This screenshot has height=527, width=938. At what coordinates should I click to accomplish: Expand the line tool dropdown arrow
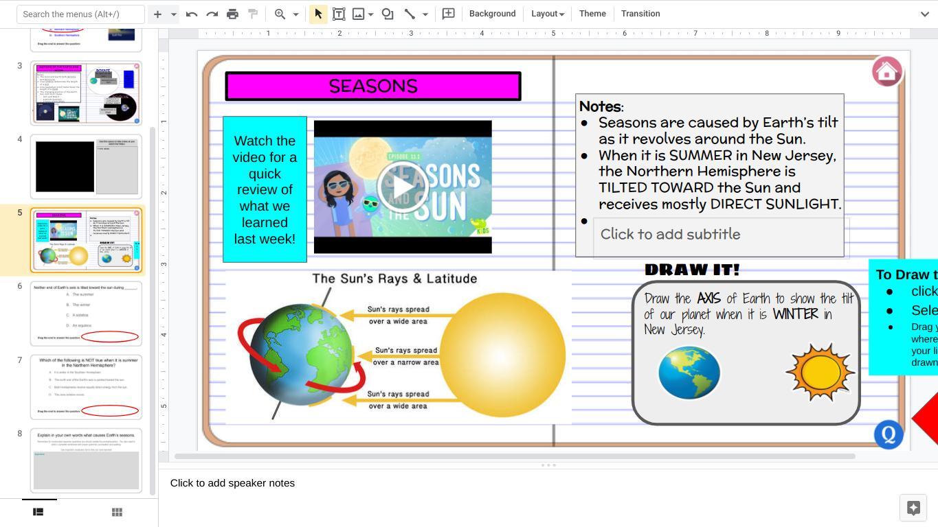(x=425, y=14)
